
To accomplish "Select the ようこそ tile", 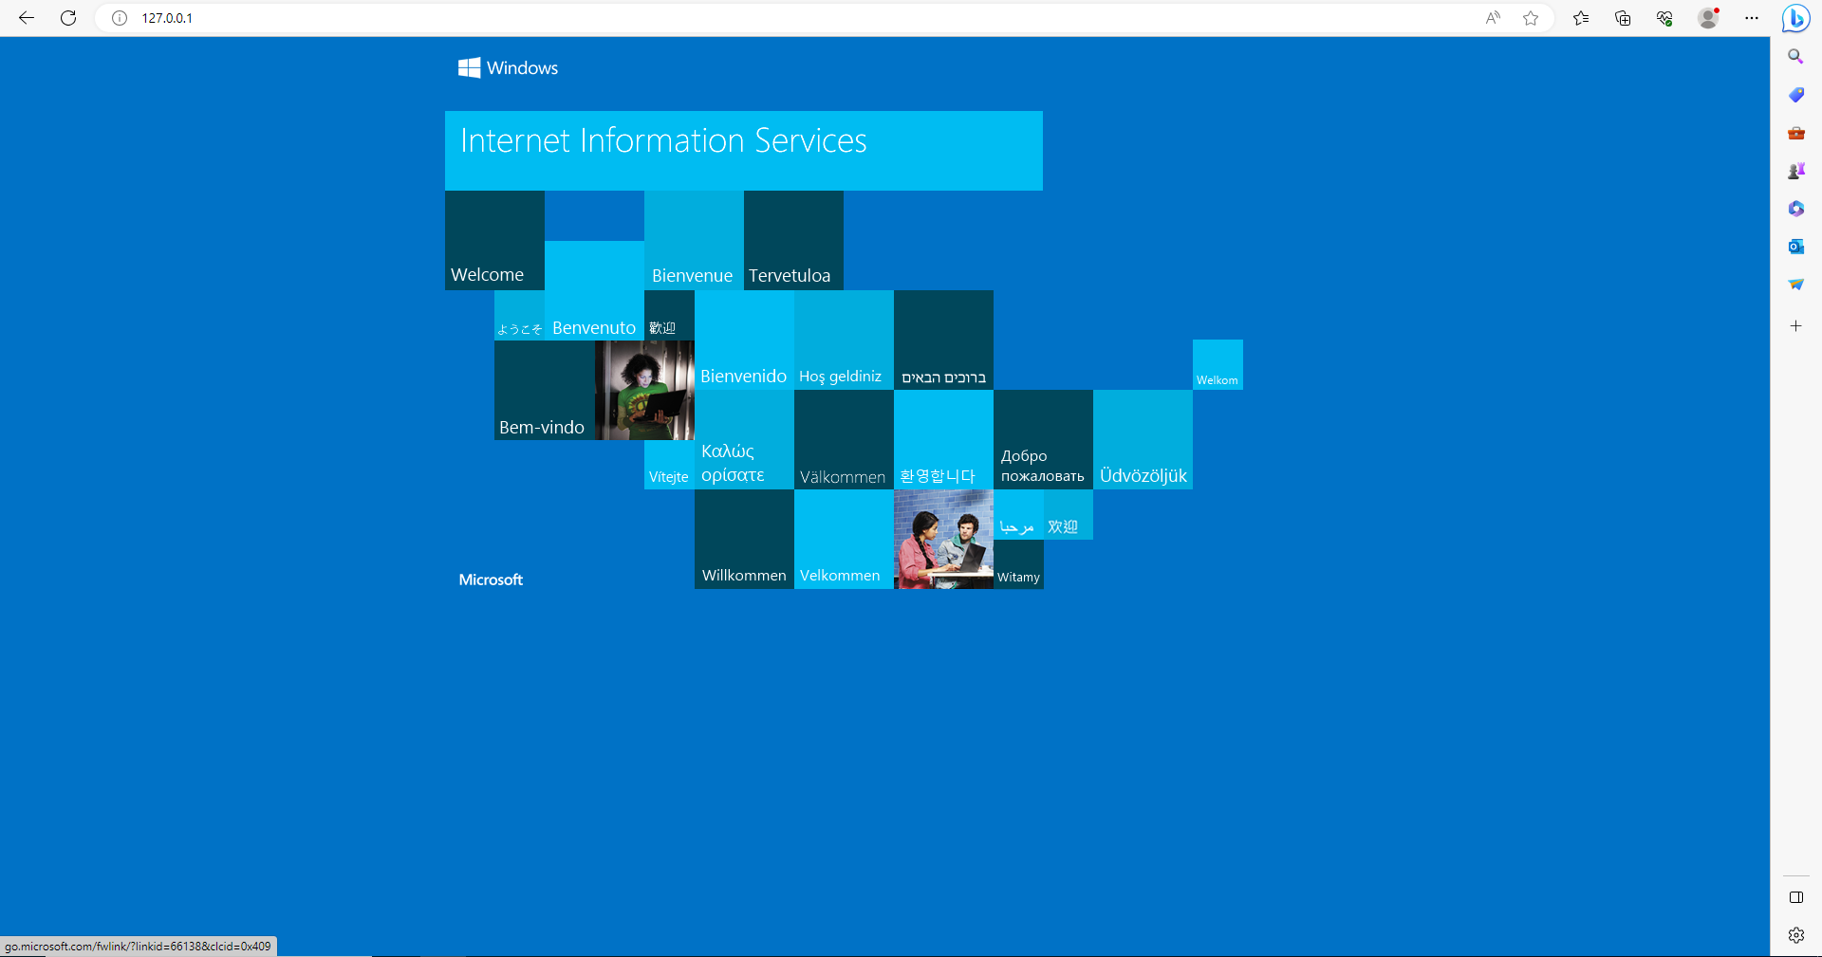I will point(519,315).
